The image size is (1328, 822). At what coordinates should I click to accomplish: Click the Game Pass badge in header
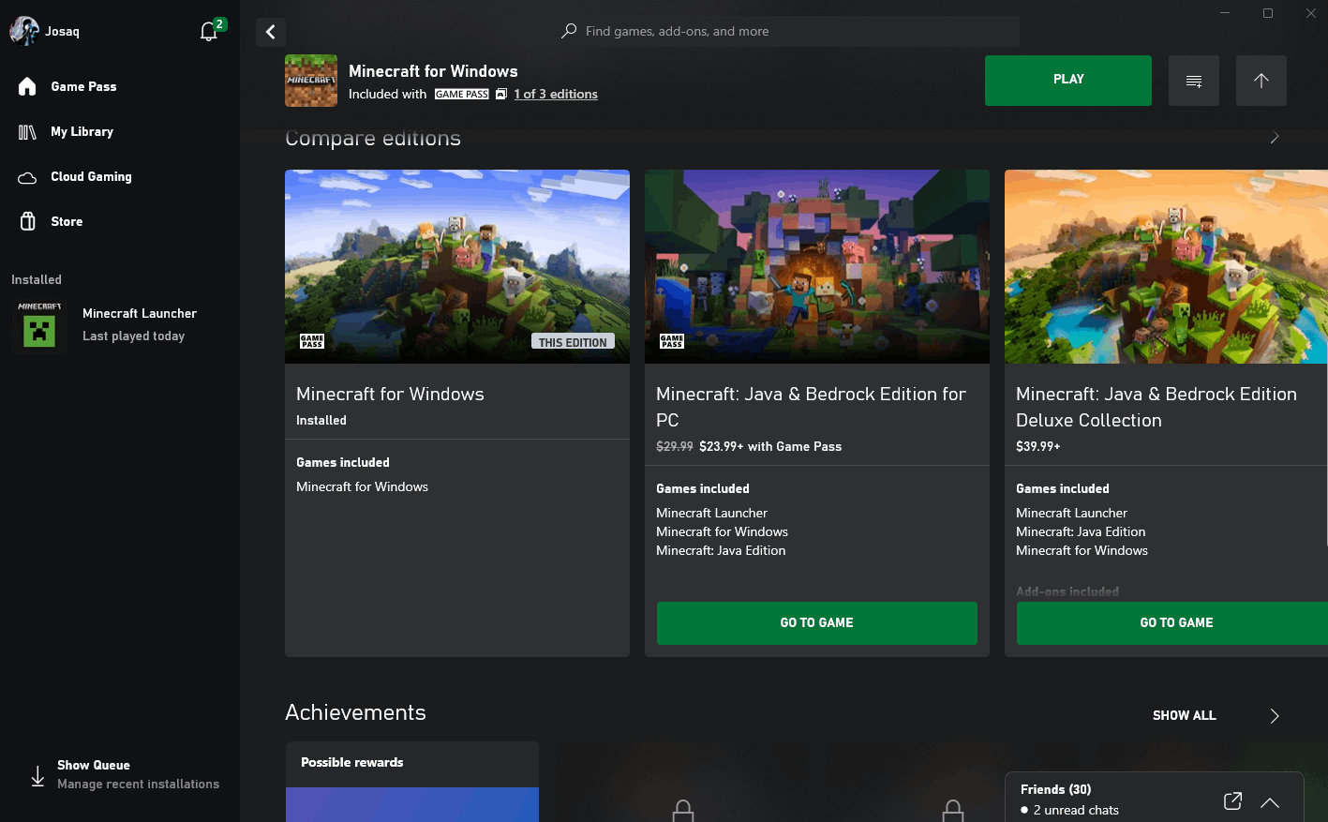(x=462, y=94)
